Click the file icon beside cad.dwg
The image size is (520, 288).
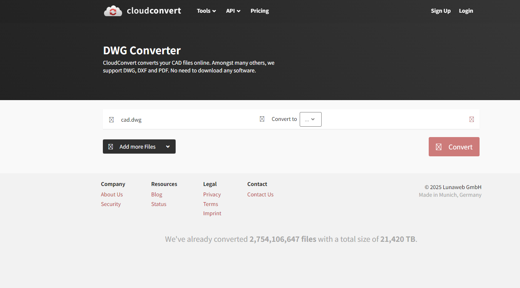[111, 120]
